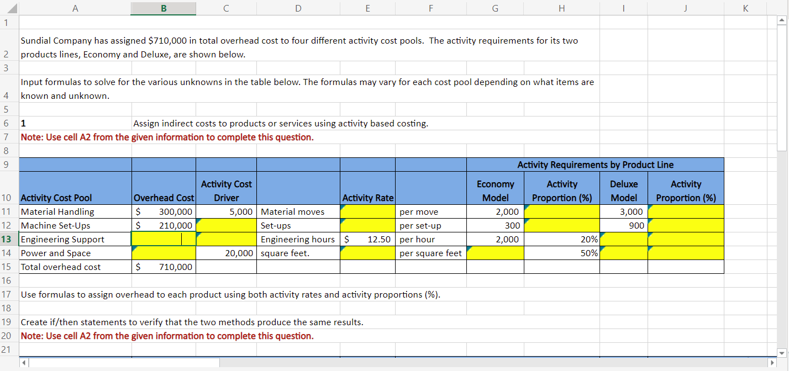Click the 'Activity Cost Driver' header cell

[227, 188]
